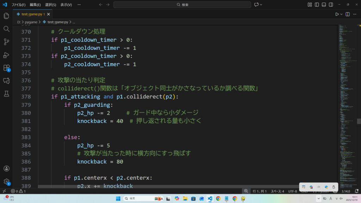361x203 pixels.
Task: Expand the chat dropdown next to search
Action: (x=262, y=5)
